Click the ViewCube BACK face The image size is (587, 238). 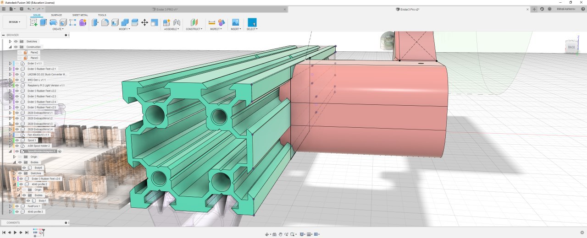pos(571,47)
